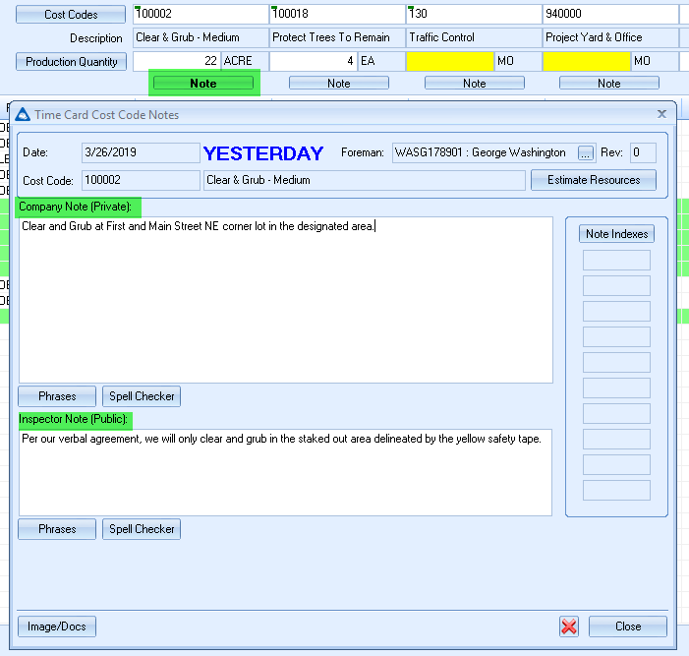689x656 pixels.
Task: Select the first empty note index box
Action: coord(616,260)
